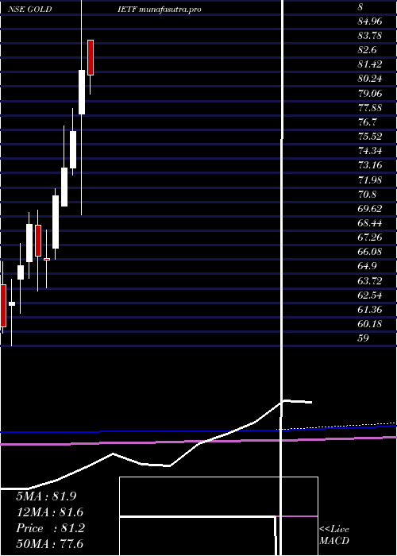
Task: Click the 83.78 price axis label
Action: tap(370, 36)
